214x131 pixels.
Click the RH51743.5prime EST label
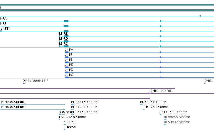point(155,107)
